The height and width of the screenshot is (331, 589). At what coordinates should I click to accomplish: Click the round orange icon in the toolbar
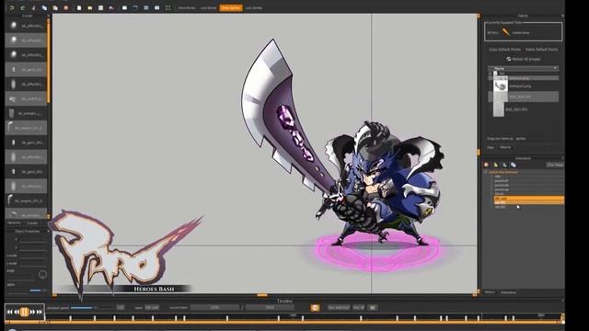point(66,8)
